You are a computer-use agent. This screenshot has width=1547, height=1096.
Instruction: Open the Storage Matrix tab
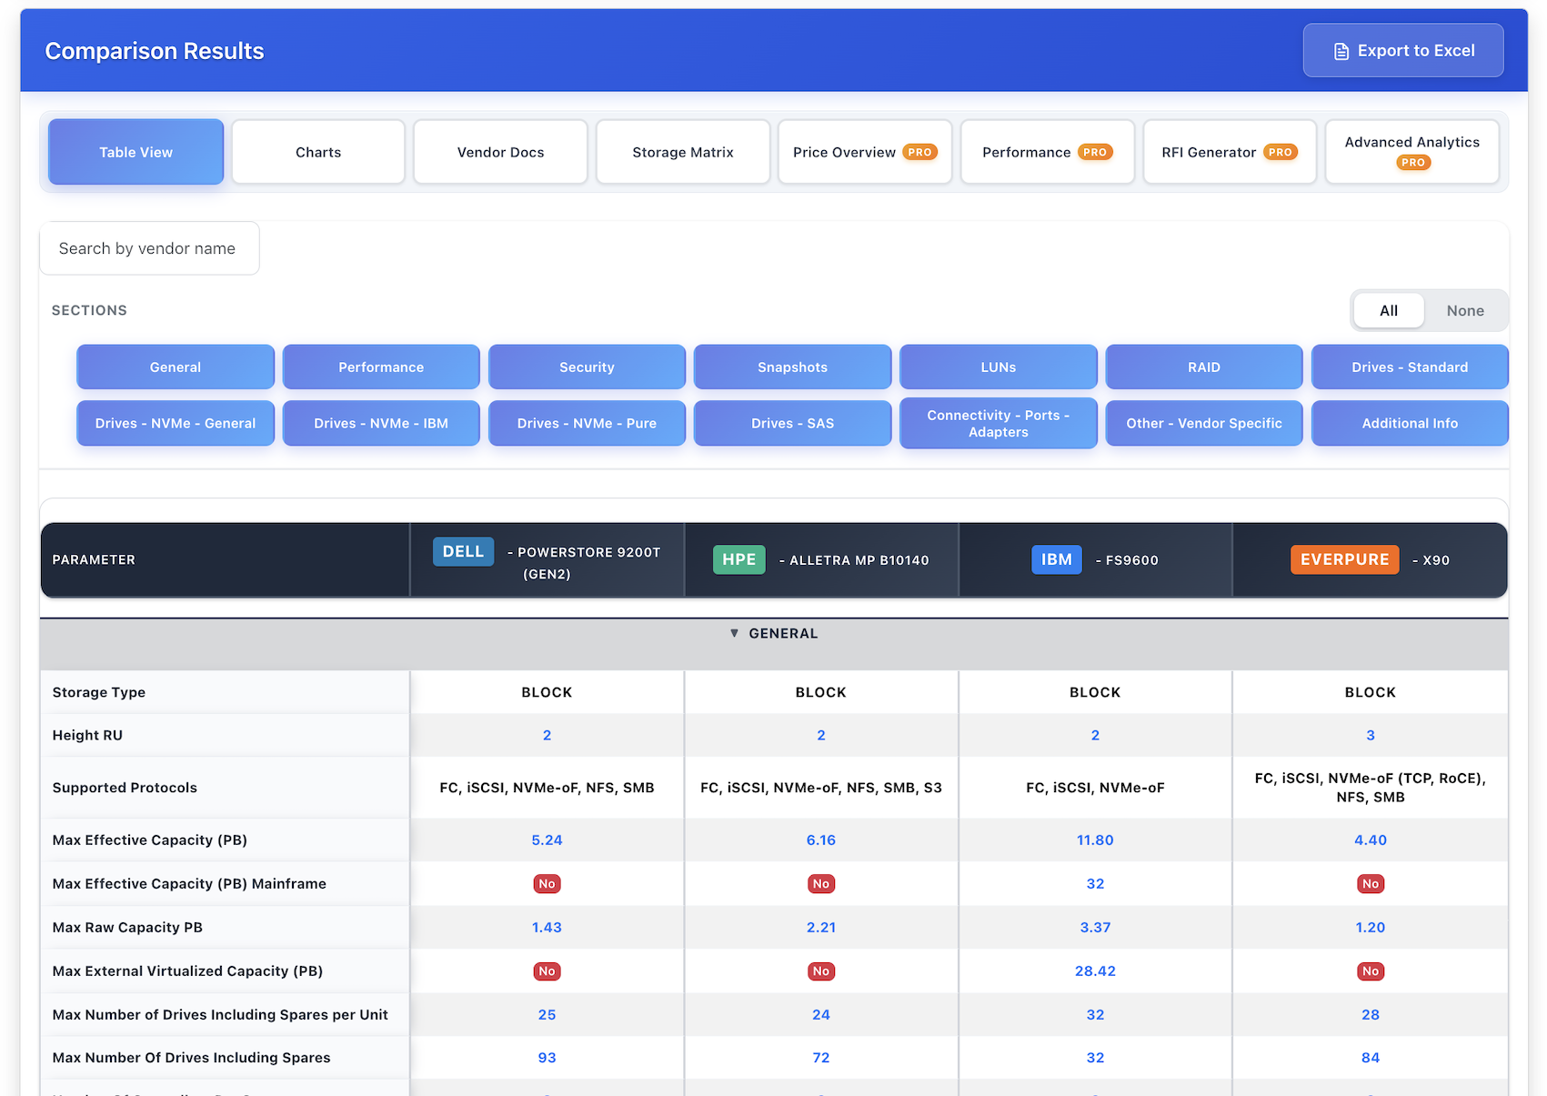(683, 152)
